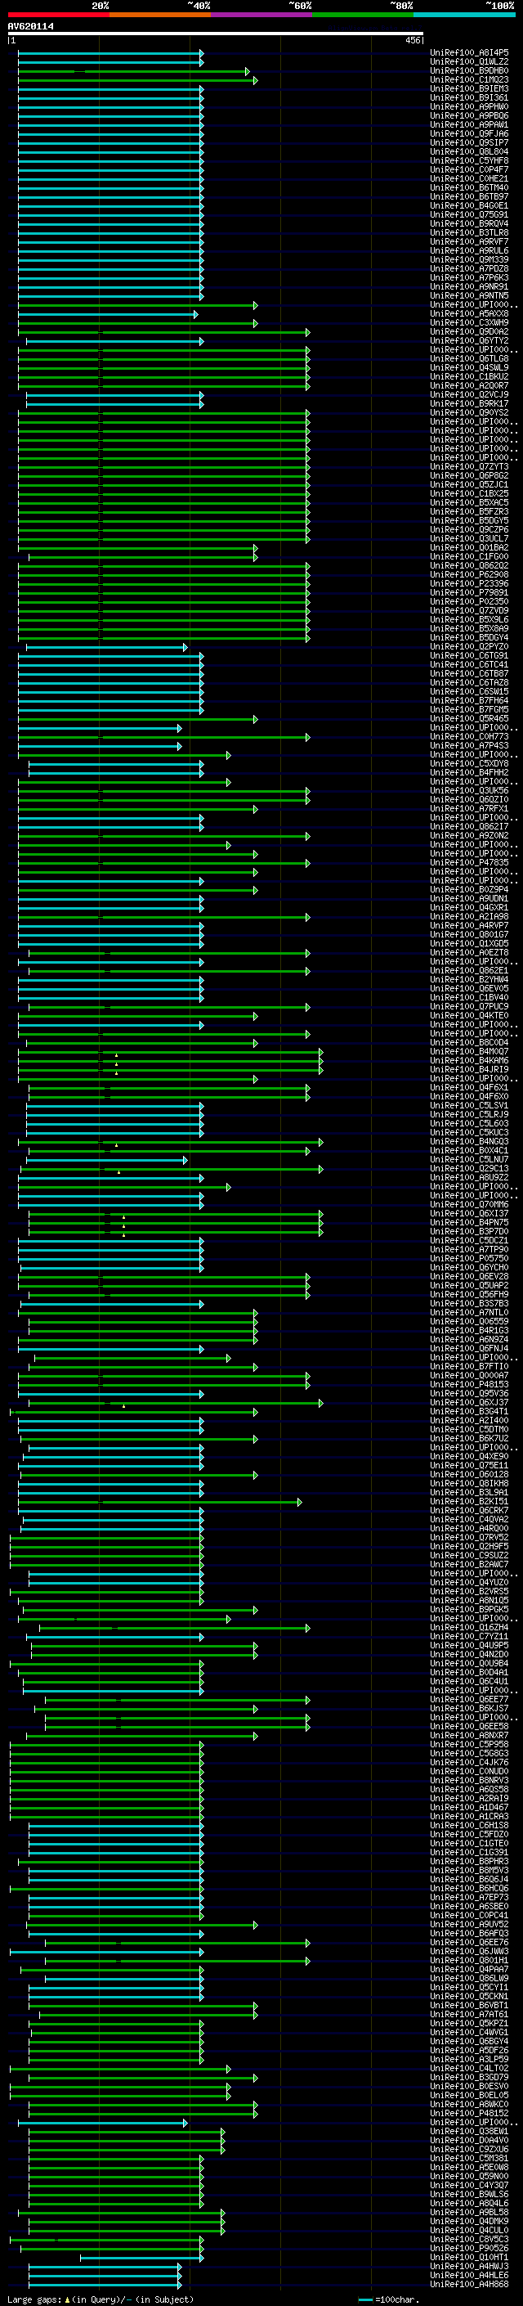Viewport: 523px width, 2306px height.
Task: Click the UniRef100_C1G391 label
Action: coord(469,1852)
